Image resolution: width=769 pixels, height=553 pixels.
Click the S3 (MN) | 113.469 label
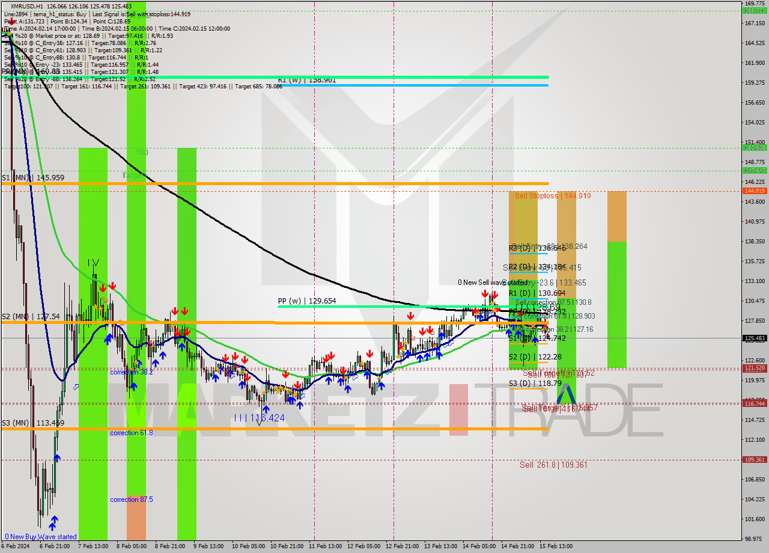point(32,423)
